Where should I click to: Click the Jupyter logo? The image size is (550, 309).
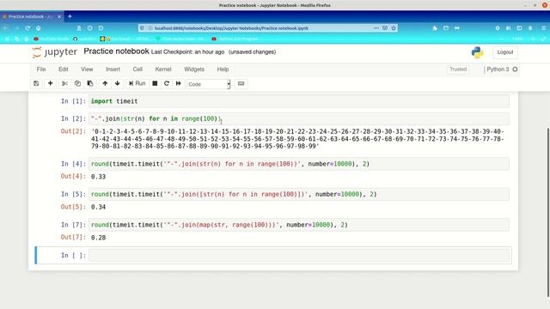[x=55, y=52]
